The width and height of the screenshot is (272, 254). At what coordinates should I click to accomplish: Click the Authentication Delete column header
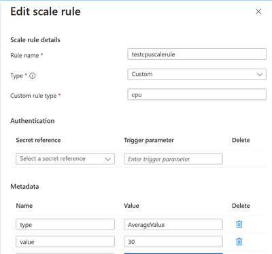point(241,140)
